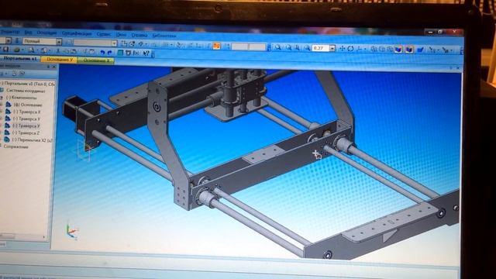Click the filter icon left of the rightmost one
Image resolution: width=496 pixels, height=279 pixels.
(432, 50)
